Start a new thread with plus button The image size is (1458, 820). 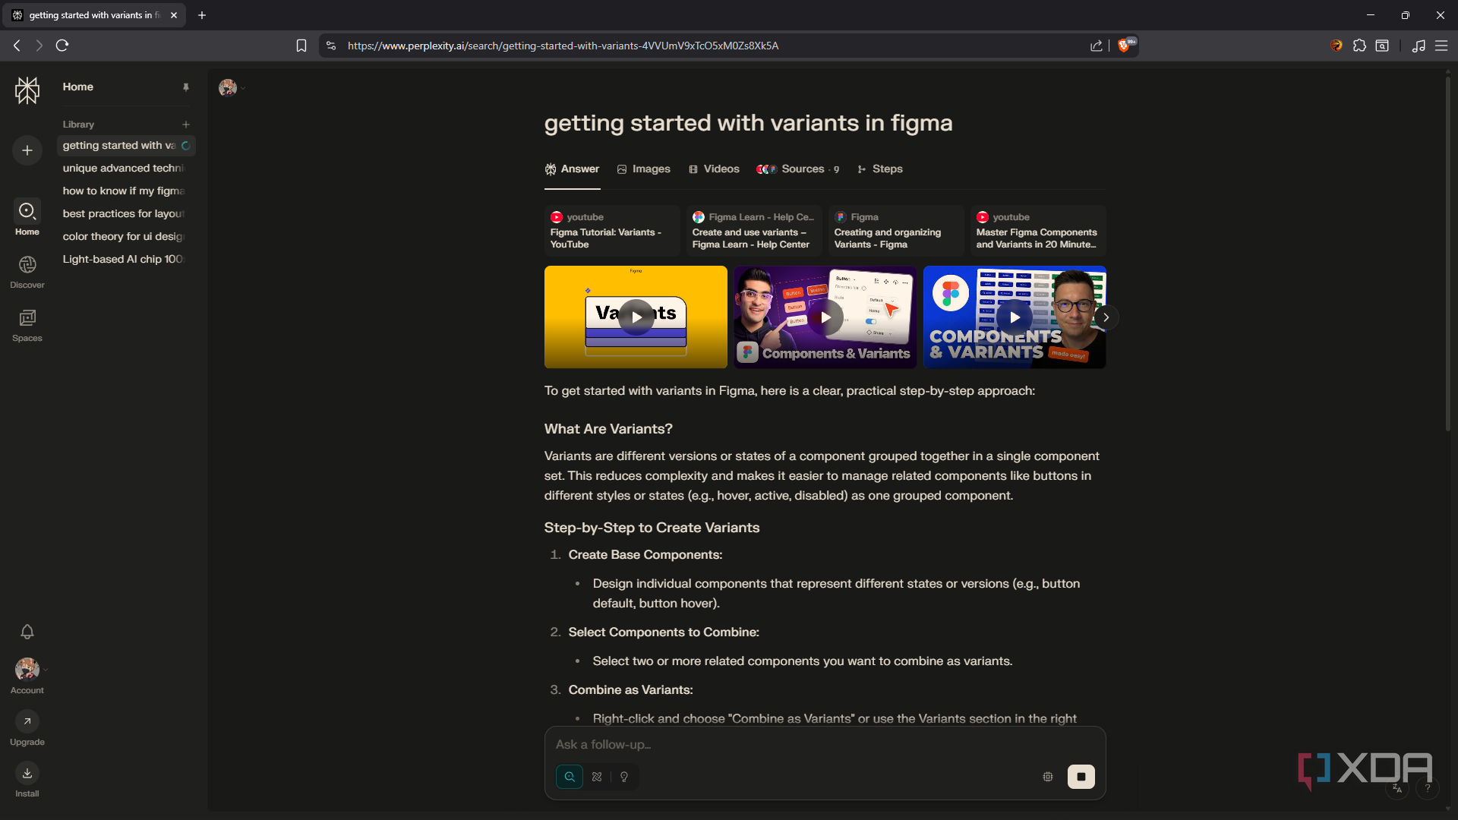coord(27,150)
